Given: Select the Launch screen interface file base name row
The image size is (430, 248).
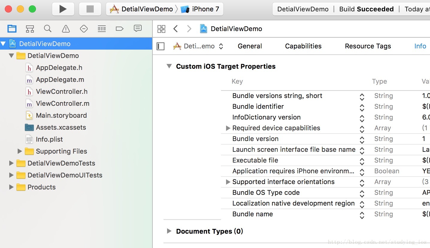Looking at the screenshot, I should 325,150.
